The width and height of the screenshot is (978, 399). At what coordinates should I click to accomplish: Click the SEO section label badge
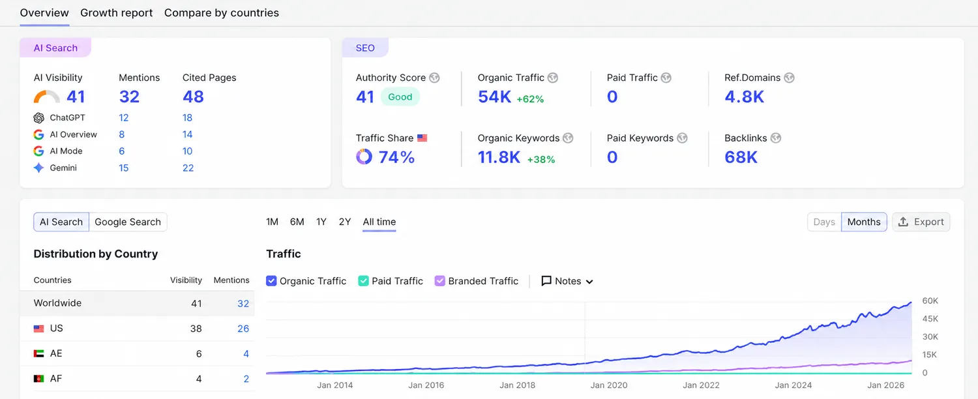(365, 48)
